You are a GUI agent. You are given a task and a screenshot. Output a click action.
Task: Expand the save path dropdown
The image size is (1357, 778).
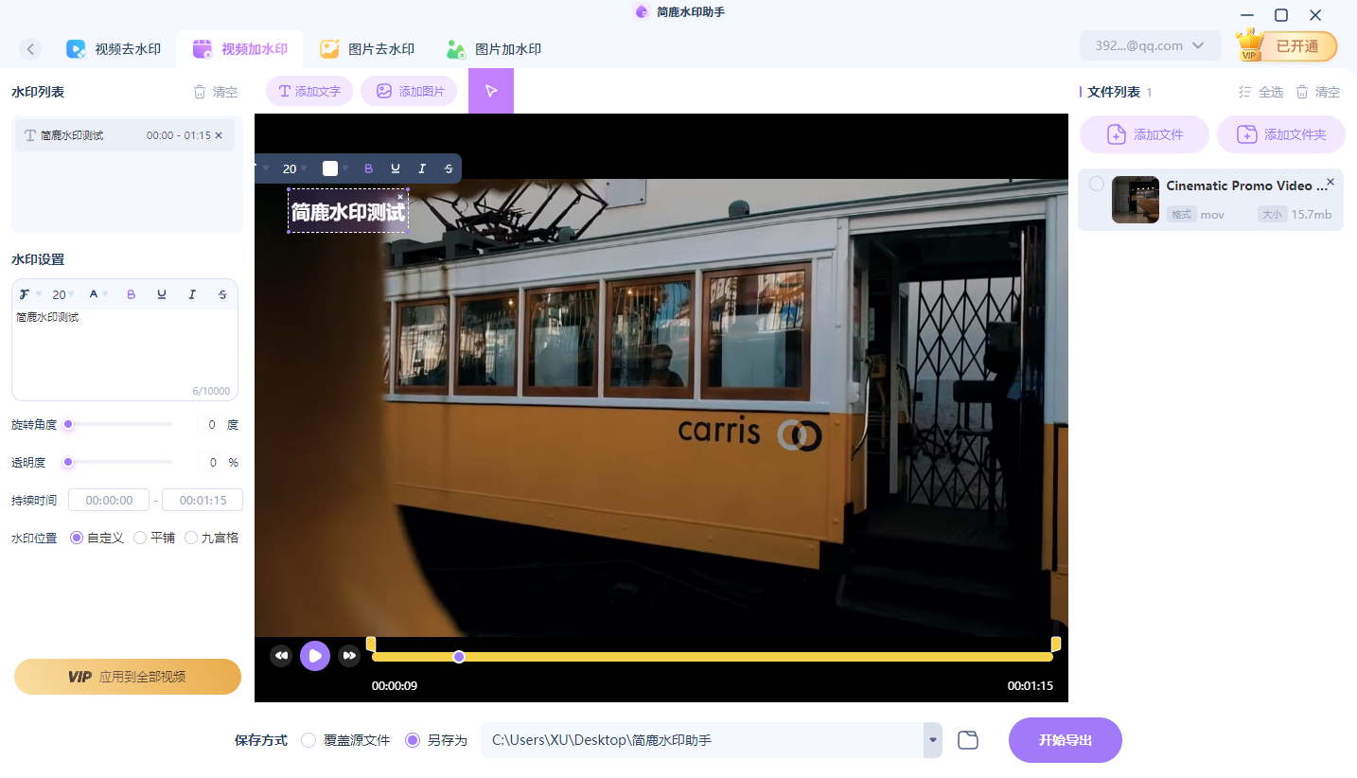[933, 740]
